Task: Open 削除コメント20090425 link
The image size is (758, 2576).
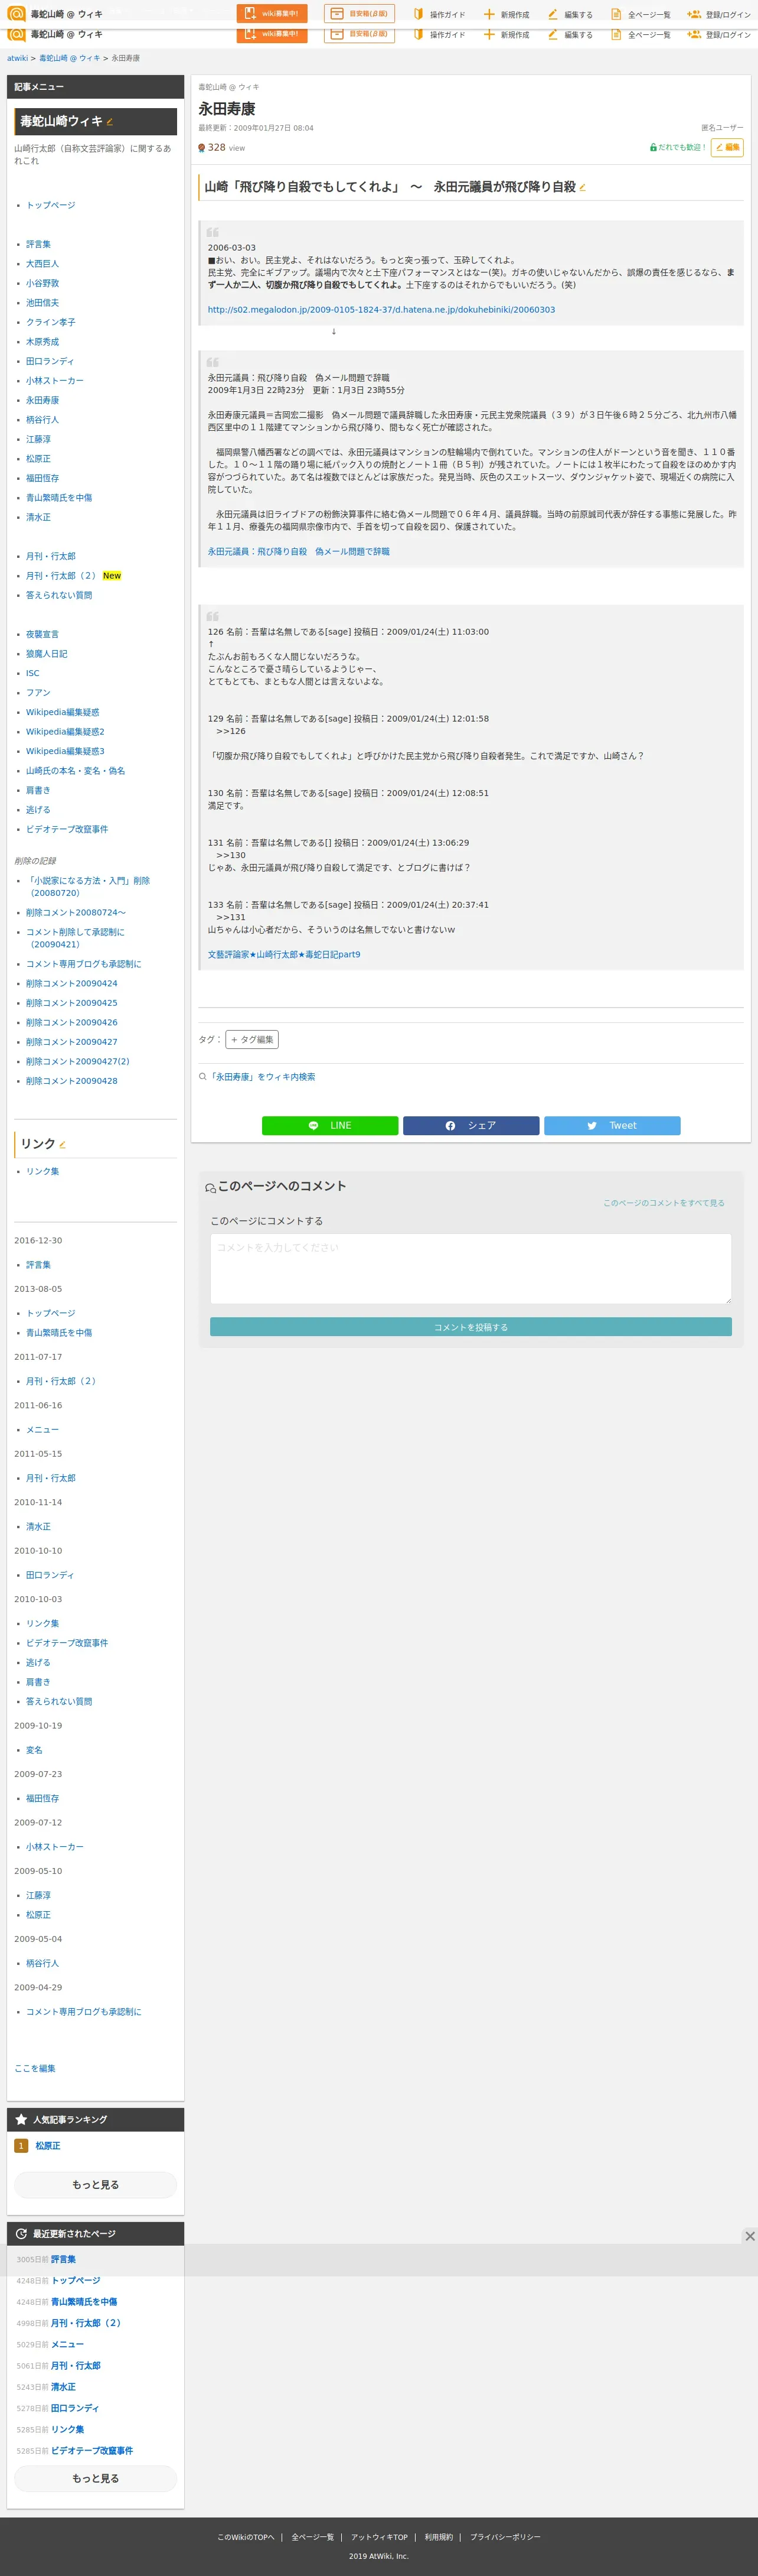Action: (71, 1003)
